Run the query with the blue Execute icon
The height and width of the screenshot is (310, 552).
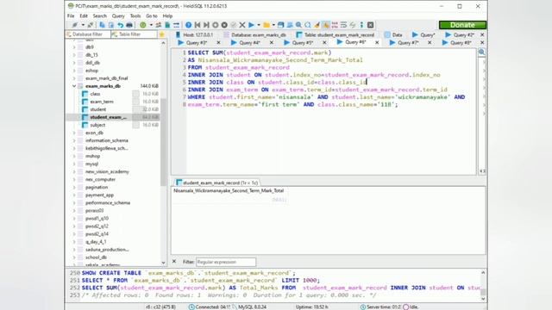coord(251,25)
